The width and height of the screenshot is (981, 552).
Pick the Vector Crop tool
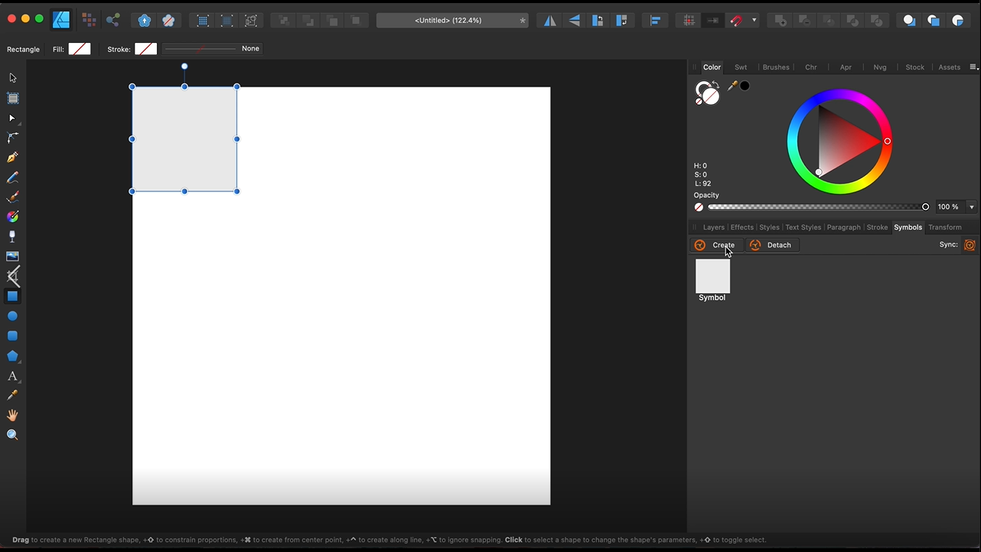(x=12, y=276)
